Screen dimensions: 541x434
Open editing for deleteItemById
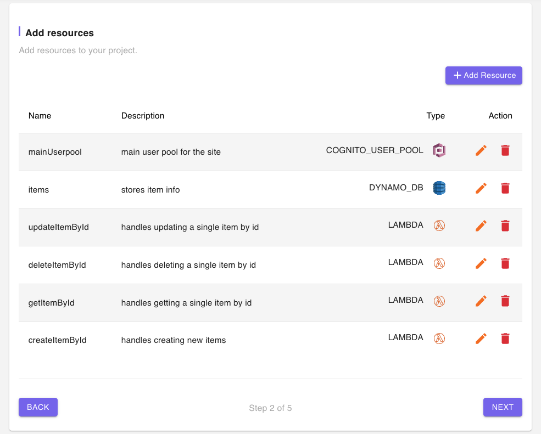coord(481,263)
